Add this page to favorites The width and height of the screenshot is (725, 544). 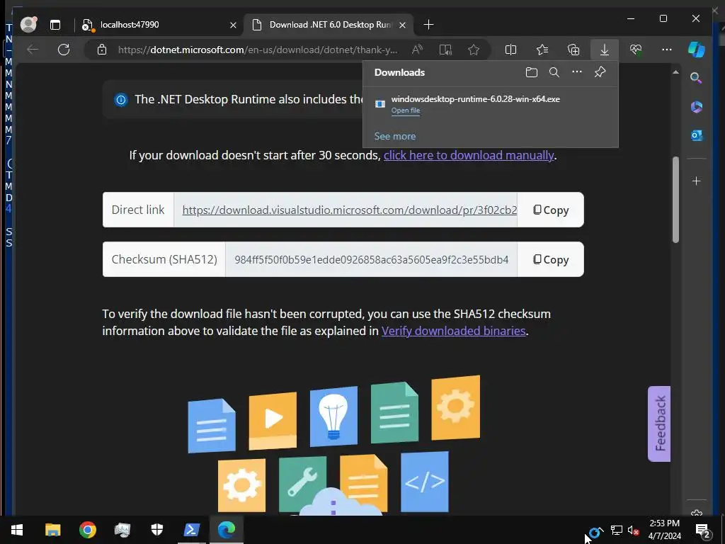(474, 50)
